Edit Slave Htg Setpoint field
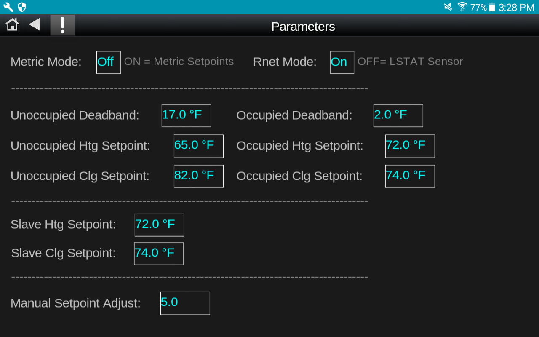 (159, 225)
